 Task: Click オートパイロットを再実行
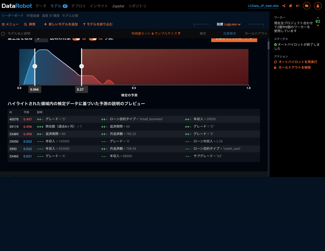coord(295,62)
